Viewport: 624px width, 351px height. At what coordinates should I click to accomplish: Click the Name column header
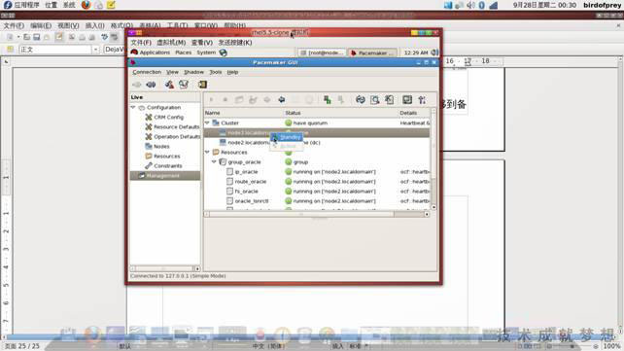[244, 113]
